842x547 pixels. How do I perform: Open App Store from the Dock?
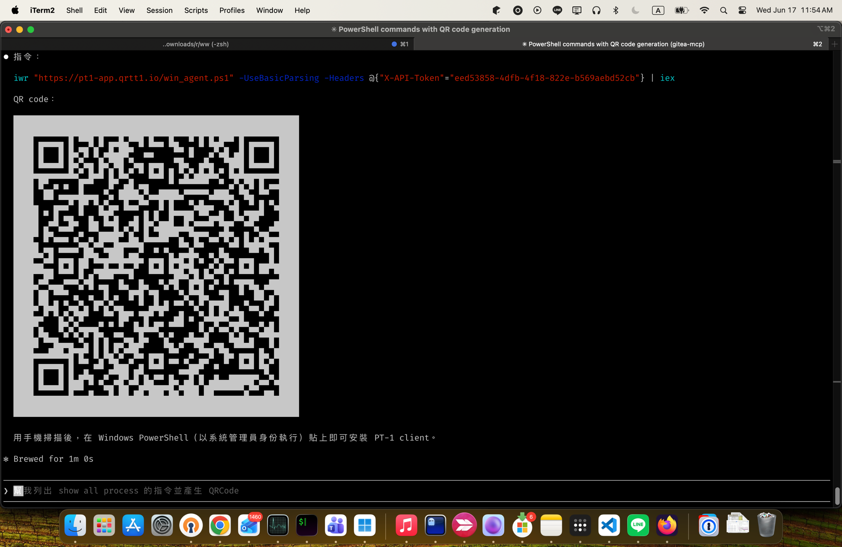(133, 525)
